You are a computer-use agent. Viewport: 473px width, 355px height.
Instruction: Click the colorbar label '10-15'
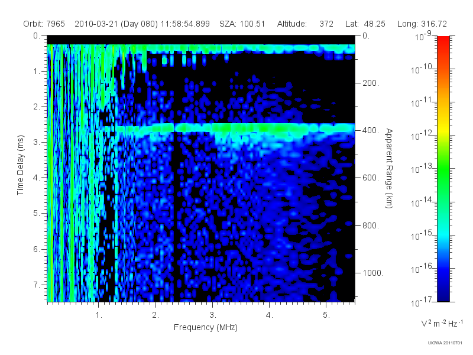click(421, 235)
